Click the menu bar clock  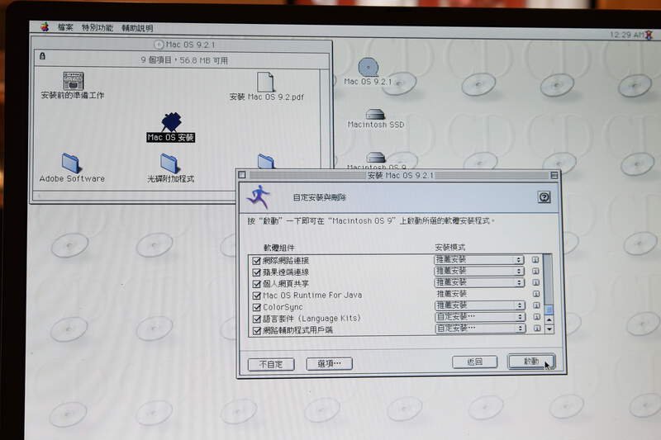click(x=626, y=35)
